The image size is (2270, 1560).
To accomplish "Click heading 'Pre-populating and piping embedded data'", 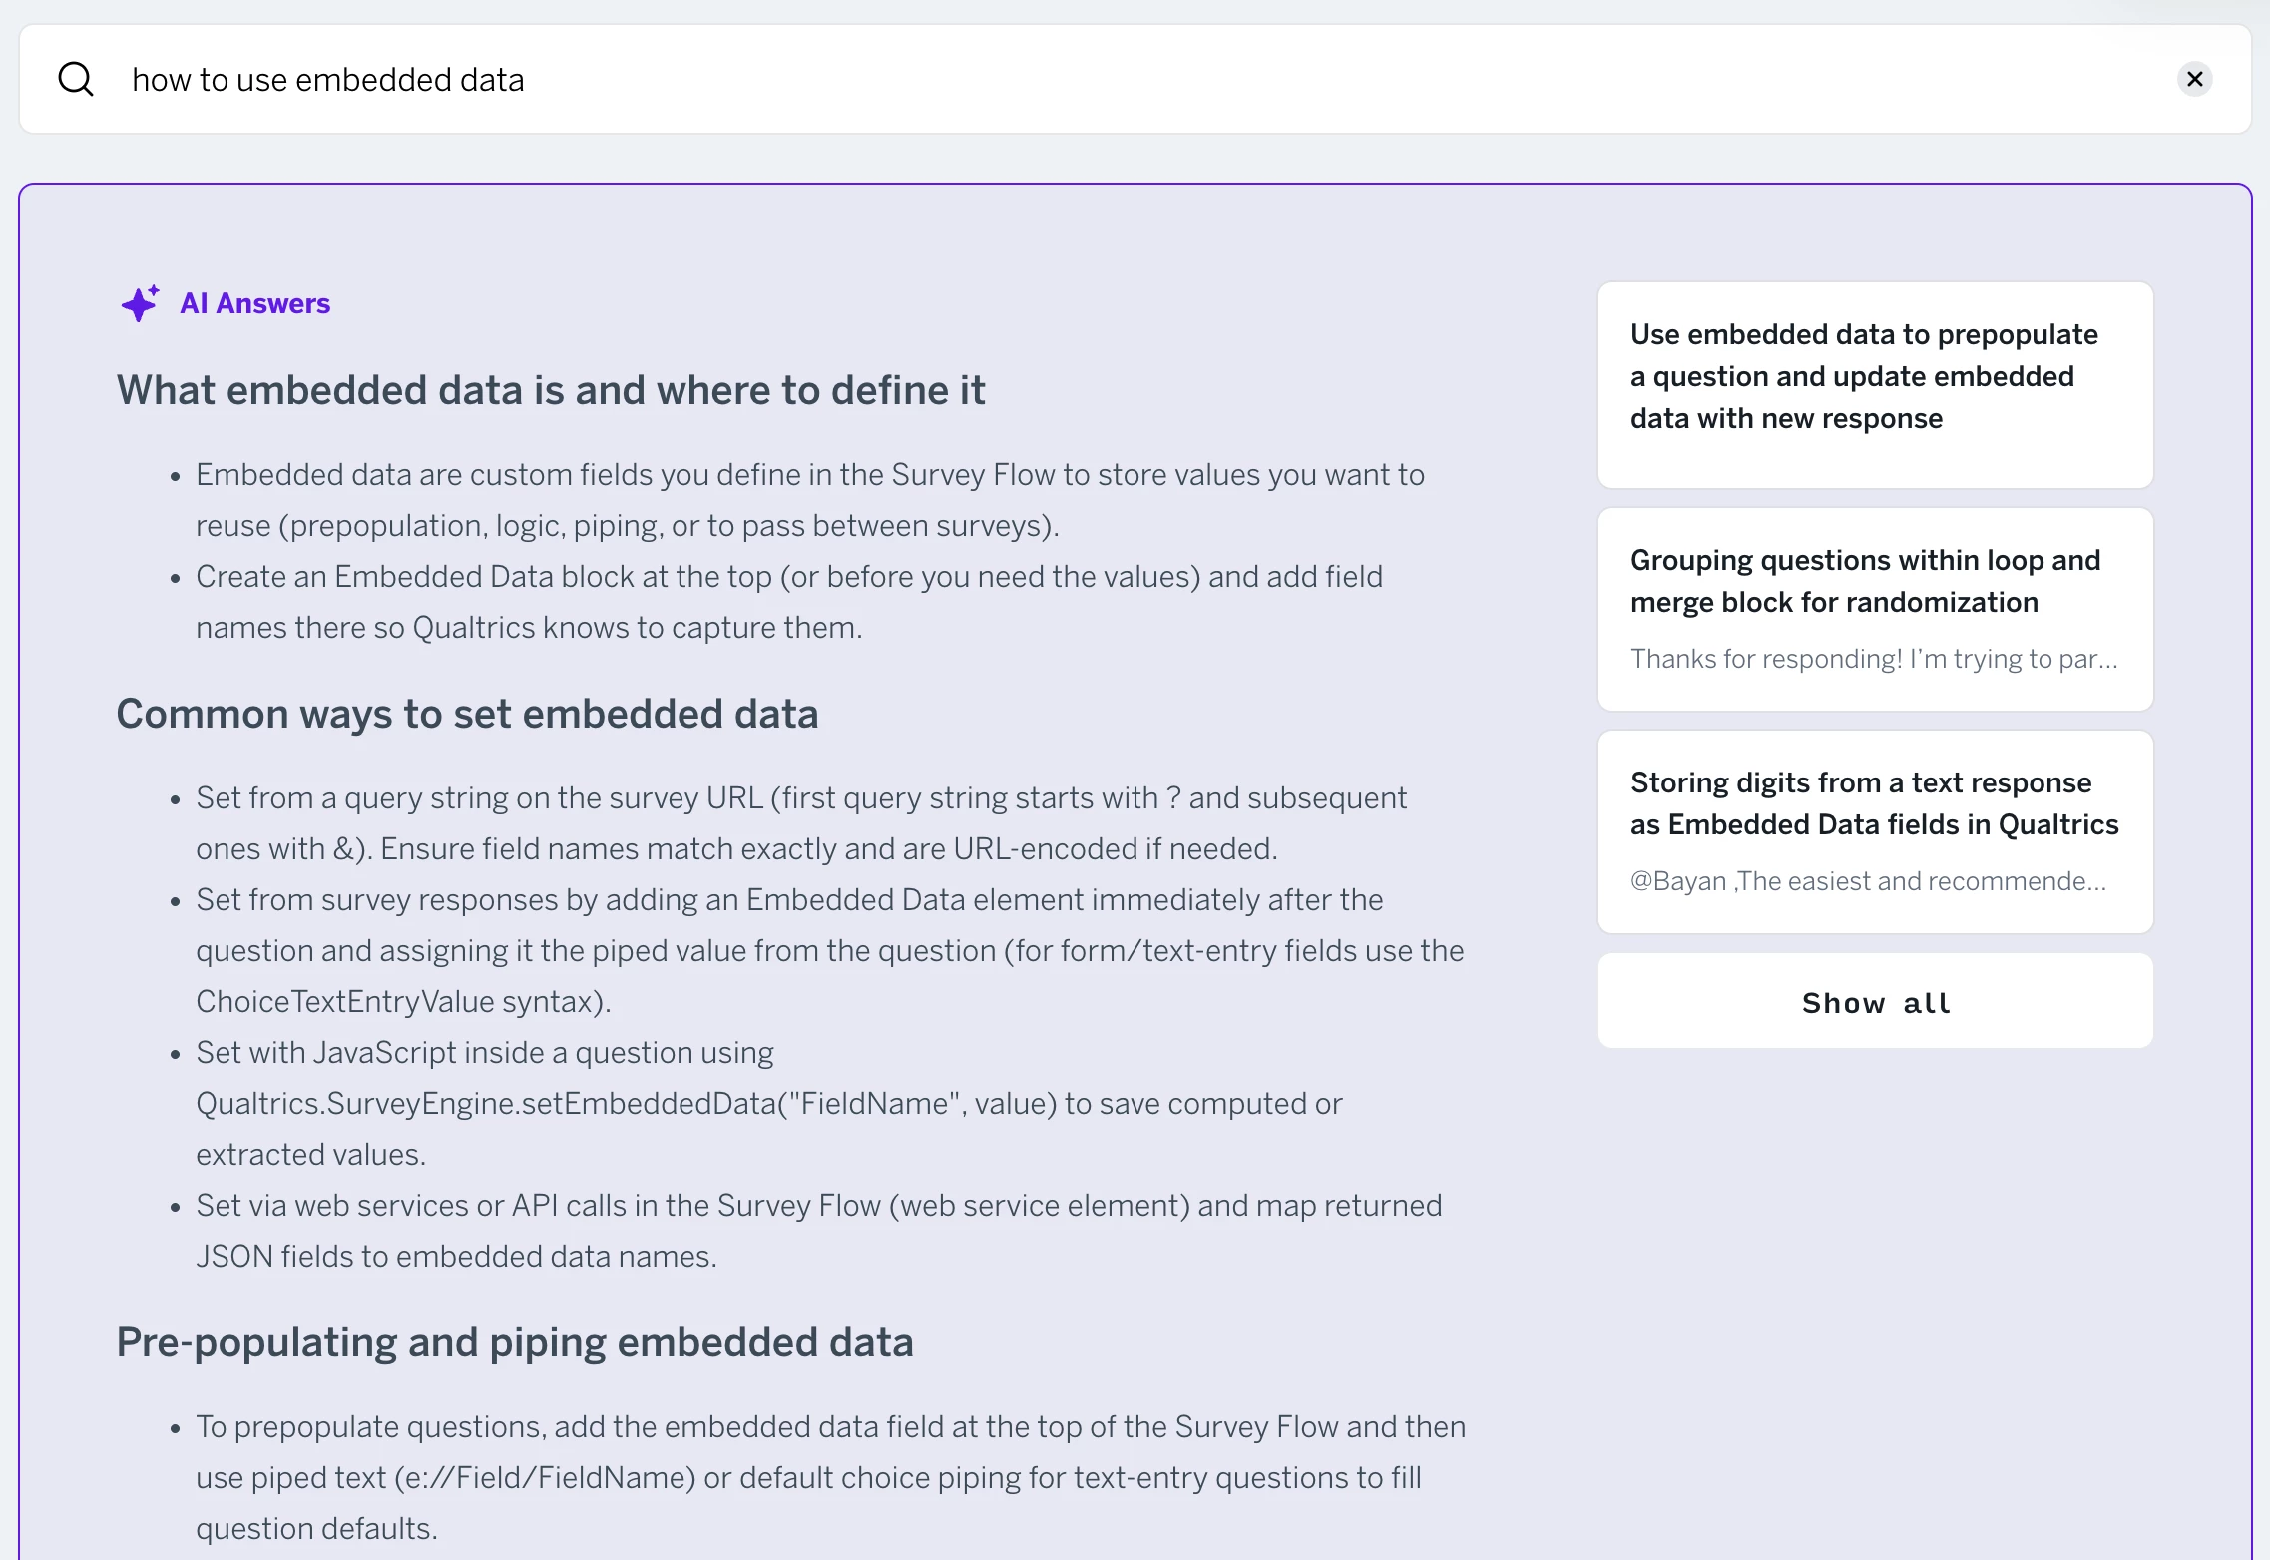I will point(515,1342).
